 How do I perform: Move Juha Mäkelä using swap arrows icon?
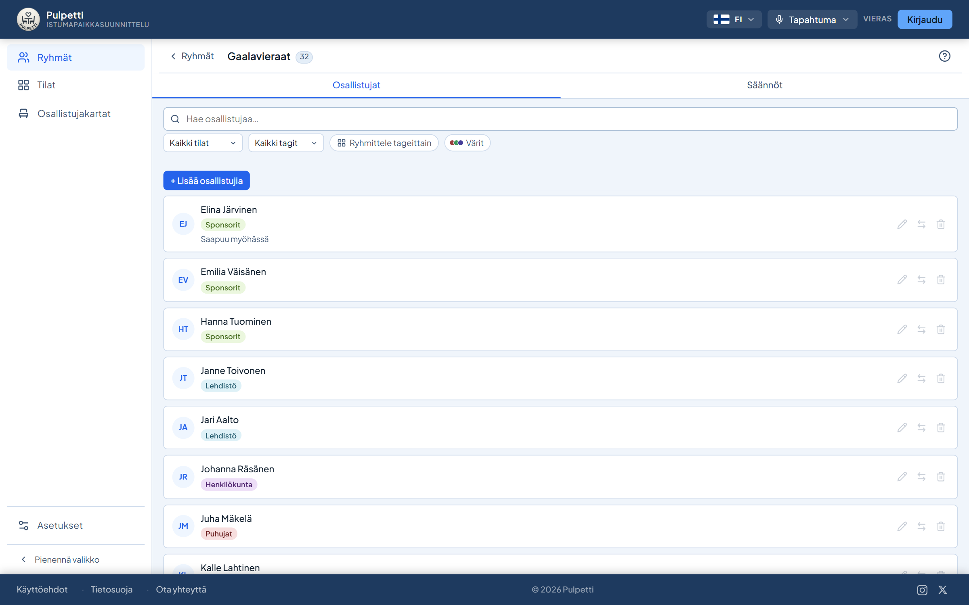(x=921, y=526)
